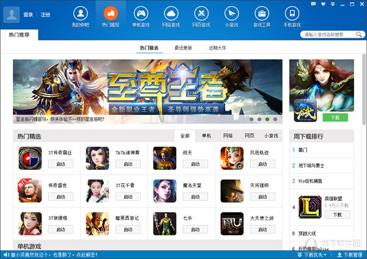Open ranking entry 蜀门
The height and width of the screenshot is (259, 367).
coord(303,150)
